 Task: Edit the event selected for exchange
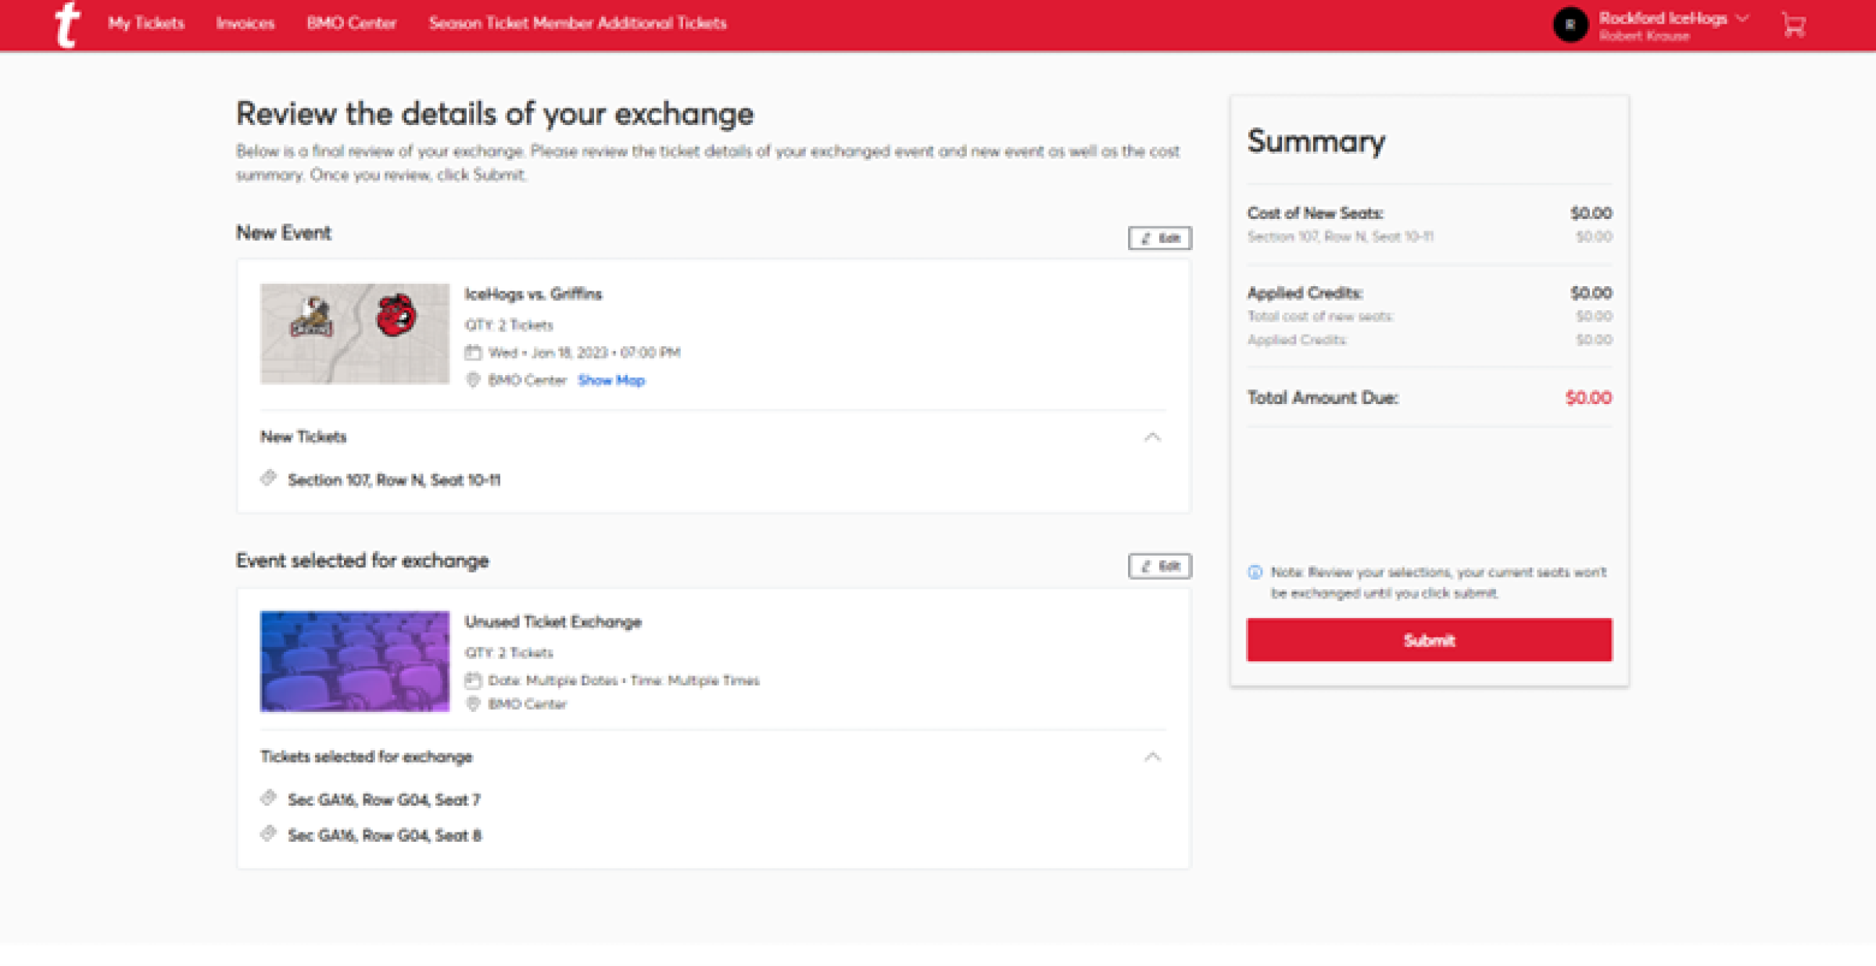click(x=1160, y=566)
